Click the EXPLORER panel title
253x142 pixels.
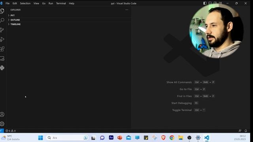click(x=15, y=10)
